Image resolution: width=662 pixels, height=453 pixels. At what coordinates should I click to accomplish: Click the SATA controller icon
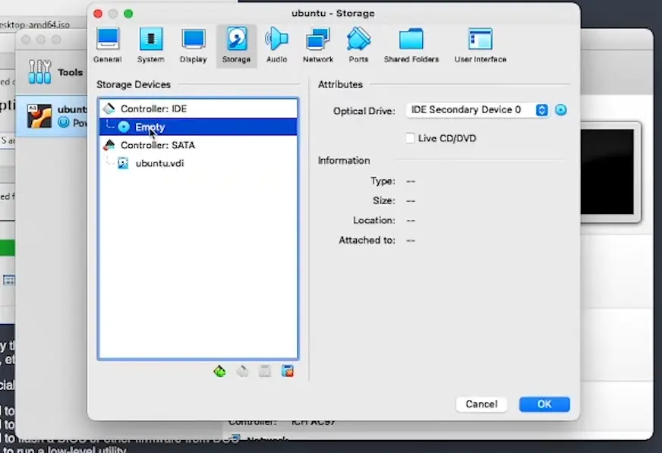109,145
